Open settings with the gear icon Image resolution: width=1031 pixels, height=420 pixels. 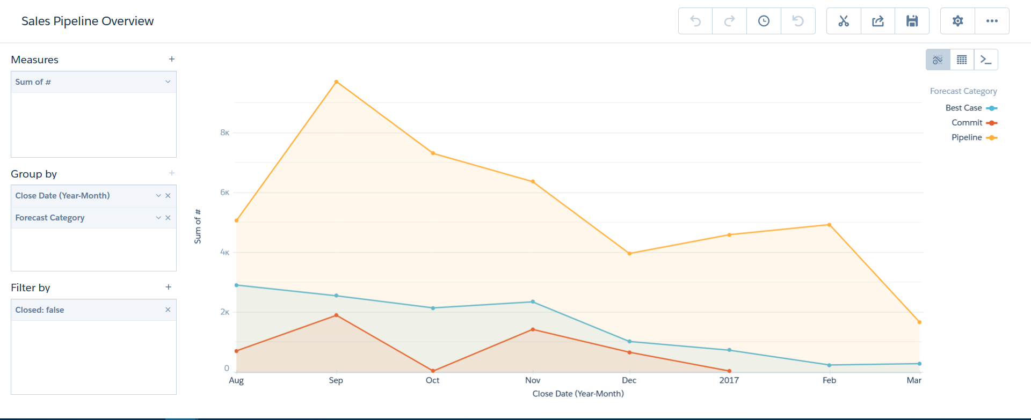(x=957, y=21)
